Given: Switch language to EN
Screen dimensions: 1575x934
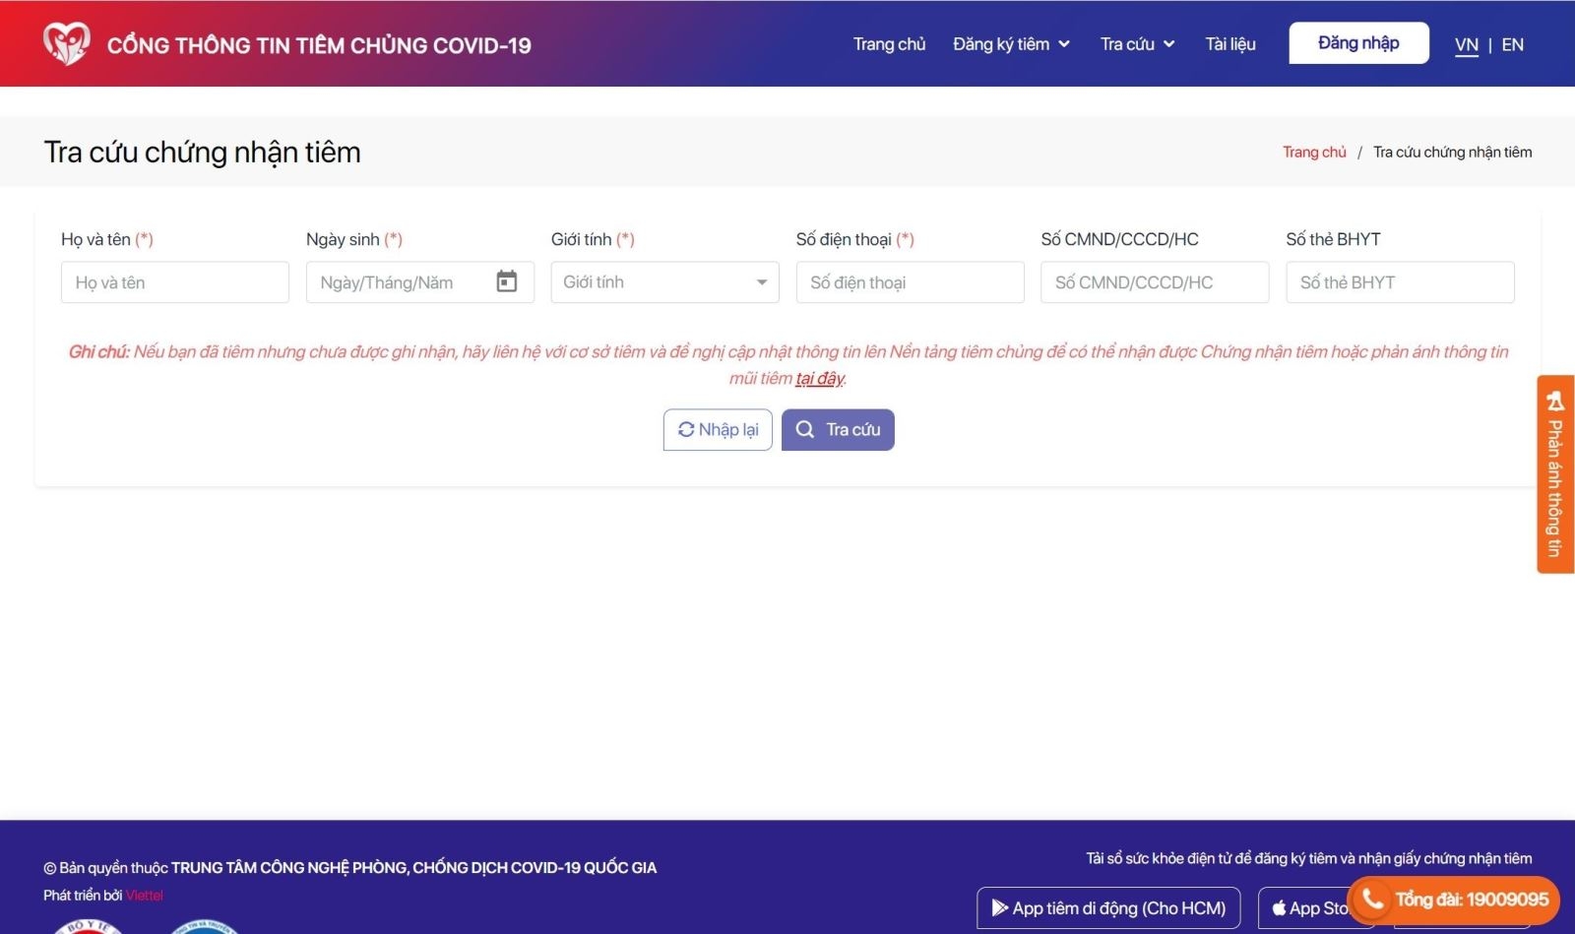Looking at the screenshot, I should pos(1513,44).
